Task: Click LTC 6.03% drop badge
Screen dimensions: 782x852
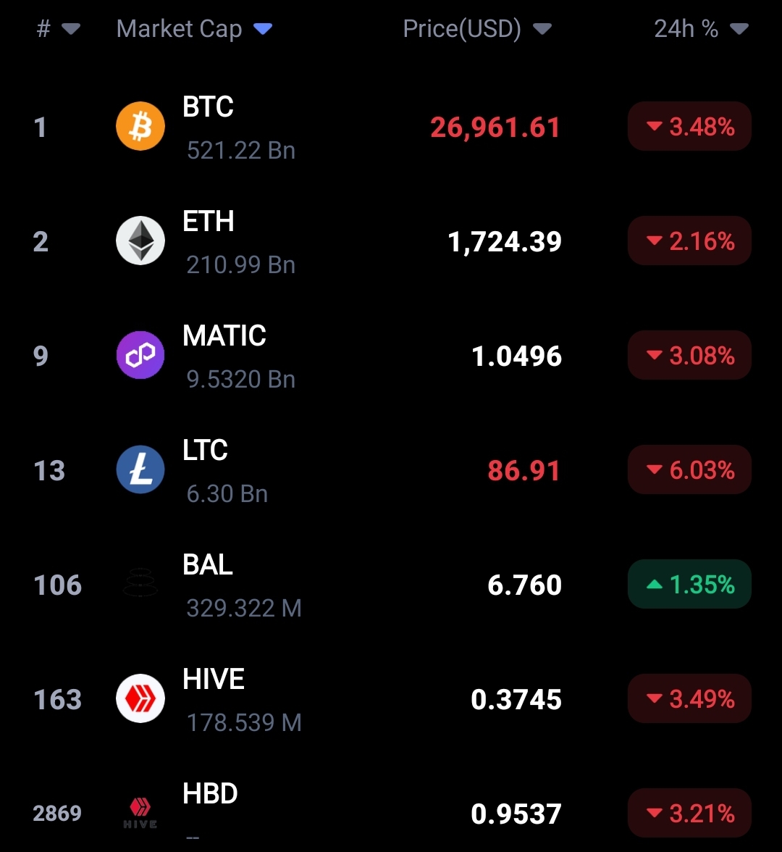Action: click(x=689, y=469)
